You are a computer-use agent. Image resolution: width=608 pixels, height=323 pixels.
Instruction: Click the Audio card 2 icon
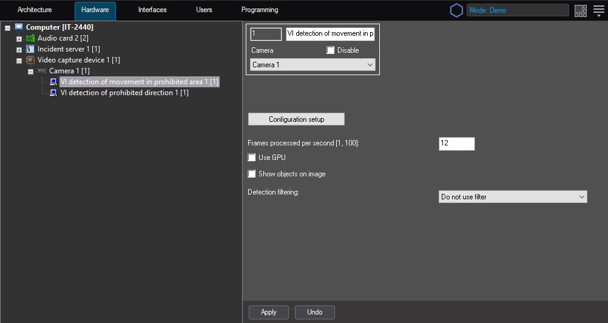pyautogui.click(x=30, y=38)
